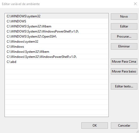Select the C:\WINDOWS\System32\OpenSSH\ entry

pyautogui.click(x=57, y=37)
